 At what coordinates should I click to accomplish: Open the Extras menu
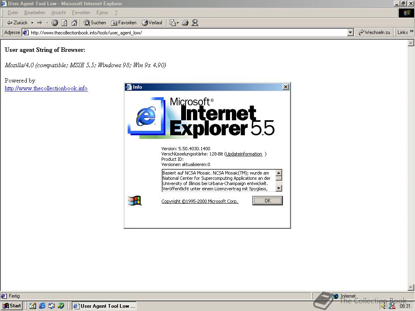[x=102, y=13]
